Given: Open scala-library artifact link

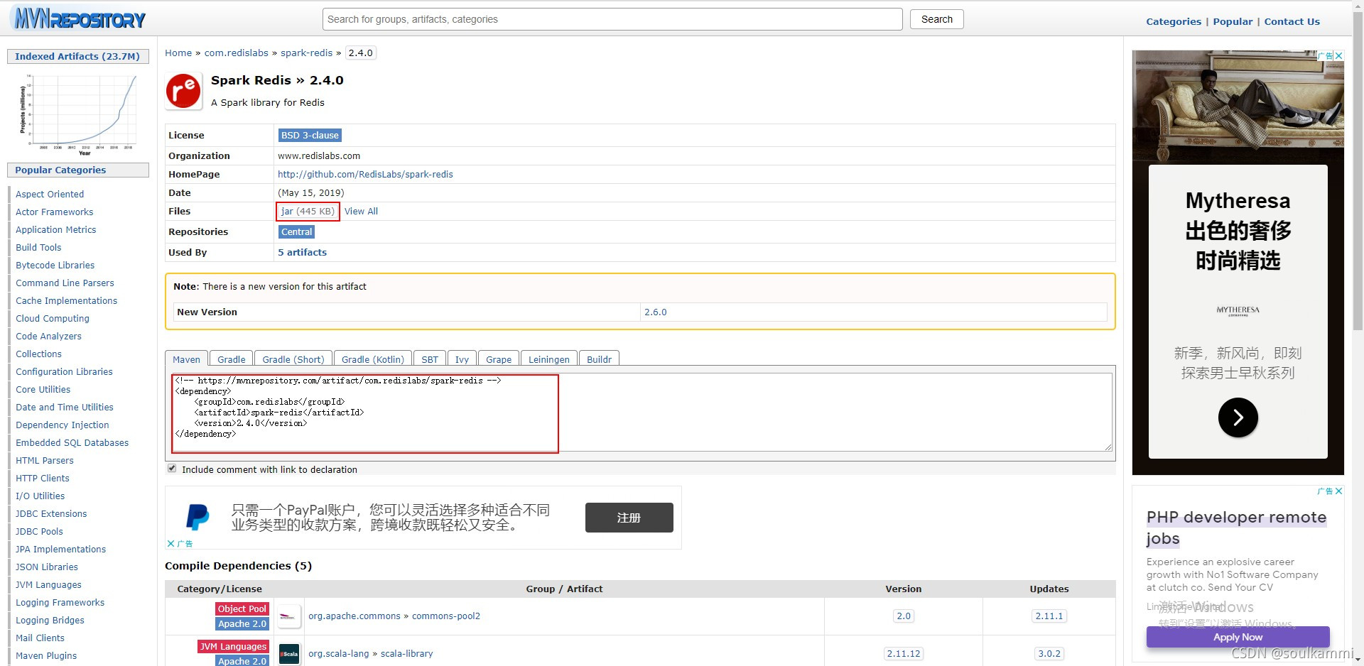Looking at the screenshot, I should 406,653.
